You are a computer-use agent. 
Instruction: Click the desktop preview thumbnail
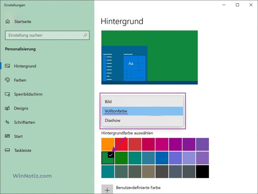point(149,57)
